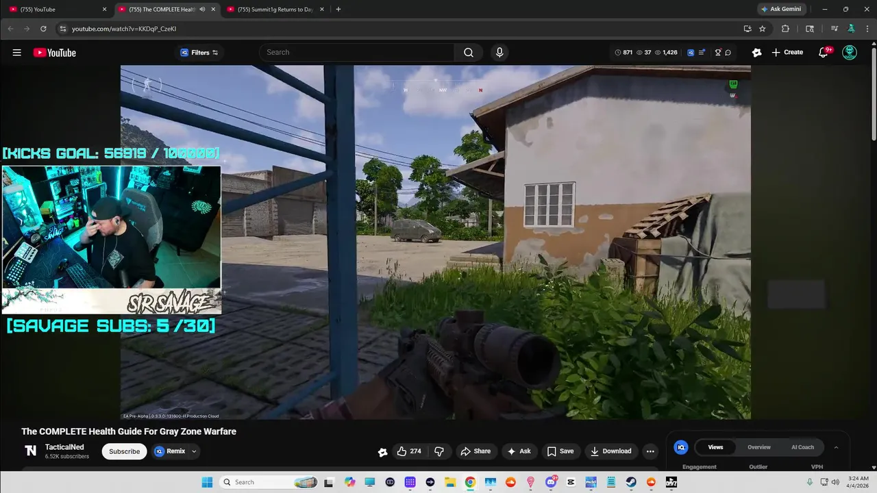877x493 pixels.
Task: Dislike the video
Action: tap(439, 451)
